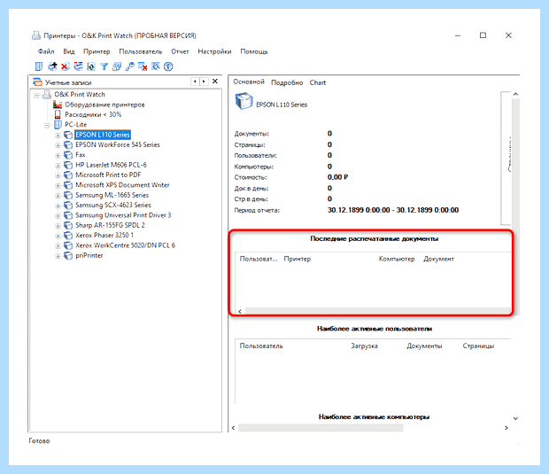Expand the Microsoft XPS Document Writer node
This screenshot has height=474, width=549.
(58, 186)
